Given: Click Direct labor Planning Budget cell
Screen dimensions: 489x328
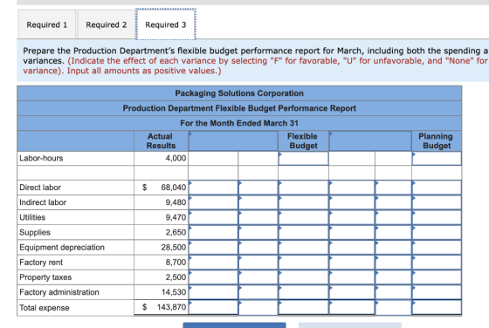Looking at the screenshot, I should (x=437, y=188).
